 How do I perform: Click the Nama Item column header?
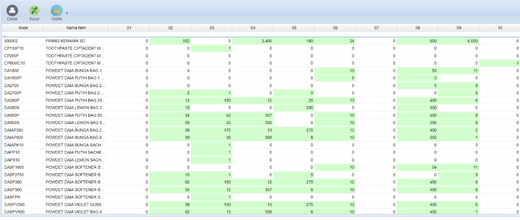click(76, 28)
